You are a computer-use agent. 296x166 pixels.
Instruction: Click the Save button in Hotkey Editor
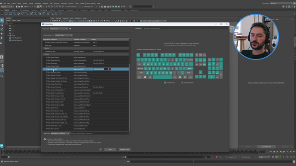[110, 149]
